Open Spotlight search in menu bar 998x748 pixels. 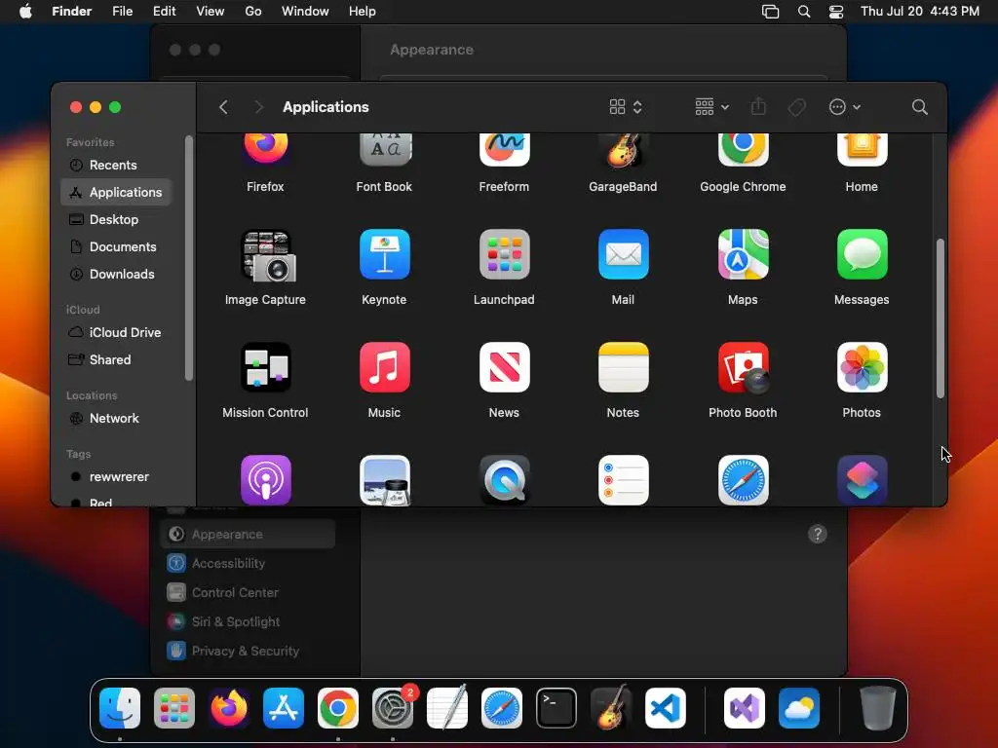[804, 12]
